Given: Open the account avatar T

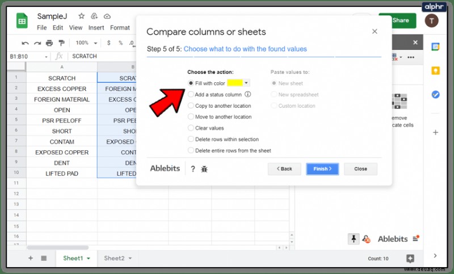Looking at the screenshot, I should 431,20.
